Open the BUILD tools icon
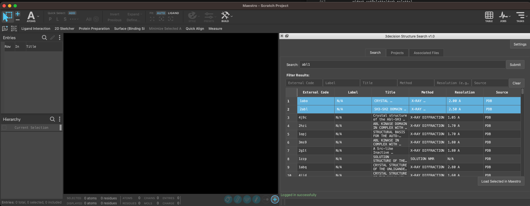Image resolution: width=530 pixels, height=206 pixels. 225,17
